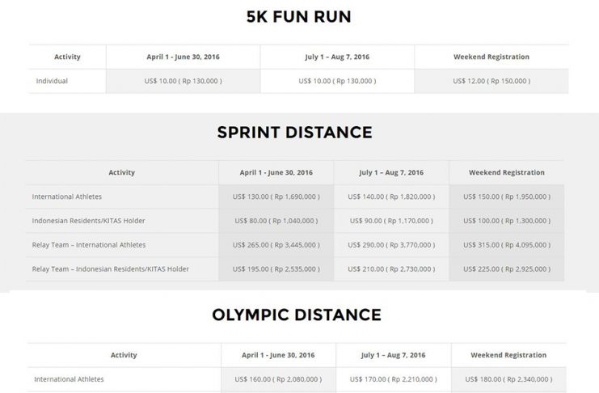599x393 pixels.
Task: Click the Olympic weekend price US$ 180.00
Action: pos(508,378)
